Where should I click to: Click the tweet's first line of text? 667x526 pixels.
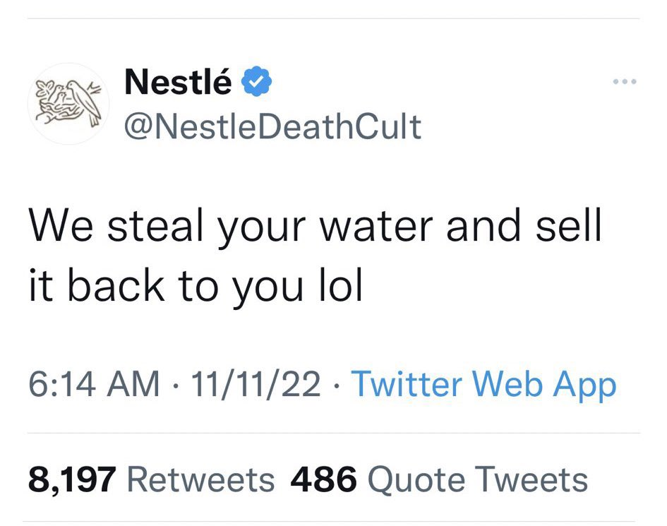pyautogui.click(x=315, y=225)
